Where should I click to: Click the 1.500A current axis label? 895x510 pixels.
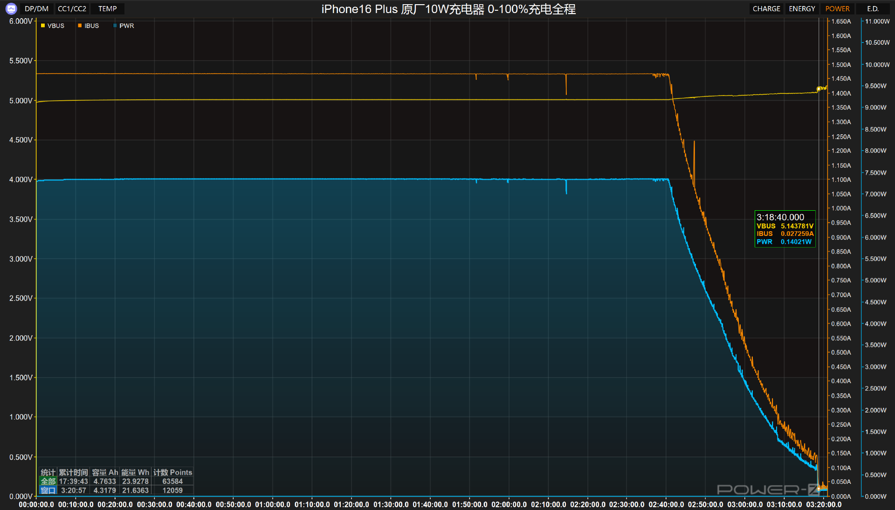[841, 65]
